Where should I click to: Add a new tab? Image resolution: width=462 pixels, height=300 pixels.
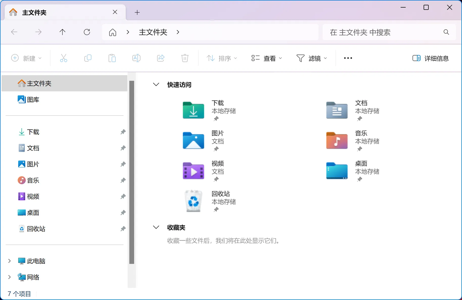137,12
